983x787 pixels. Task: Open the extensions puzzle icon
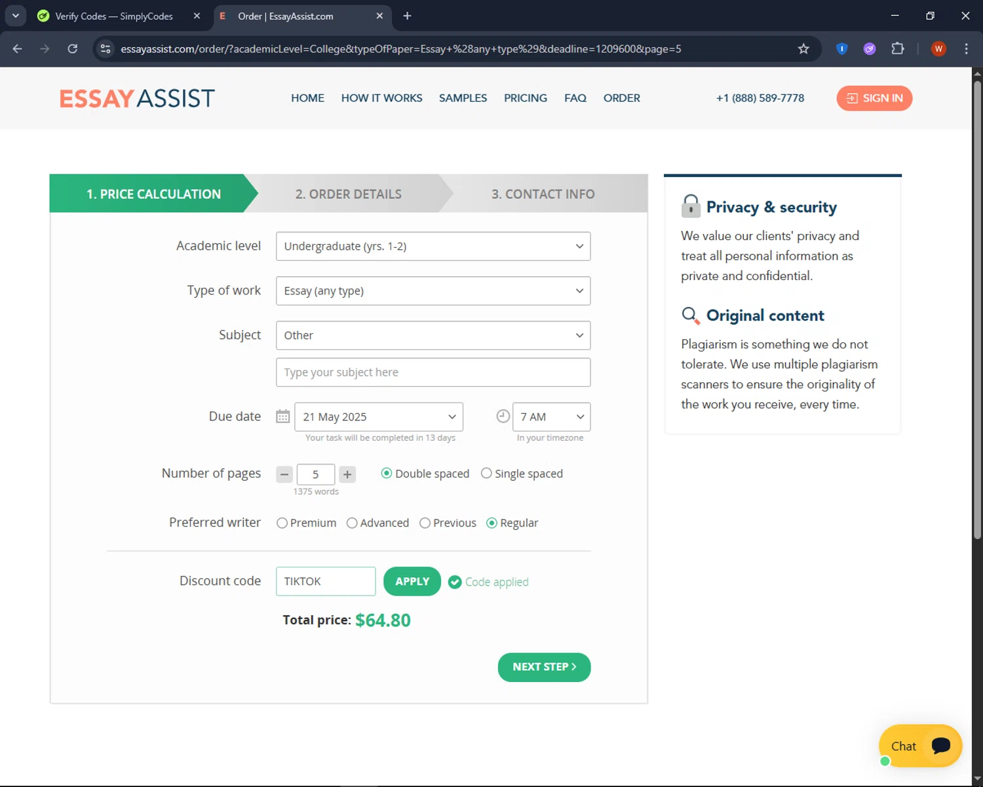pos(898,49)
